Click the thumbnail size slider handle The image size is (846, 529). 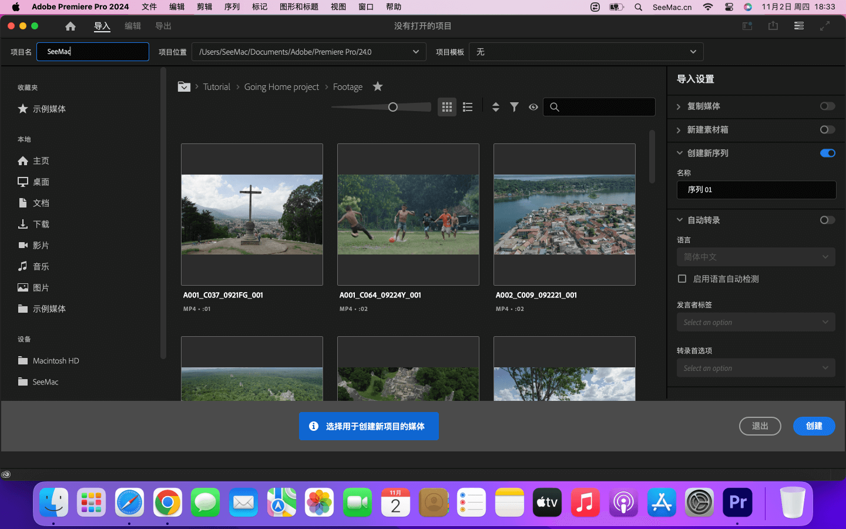(x=393, y=107)
